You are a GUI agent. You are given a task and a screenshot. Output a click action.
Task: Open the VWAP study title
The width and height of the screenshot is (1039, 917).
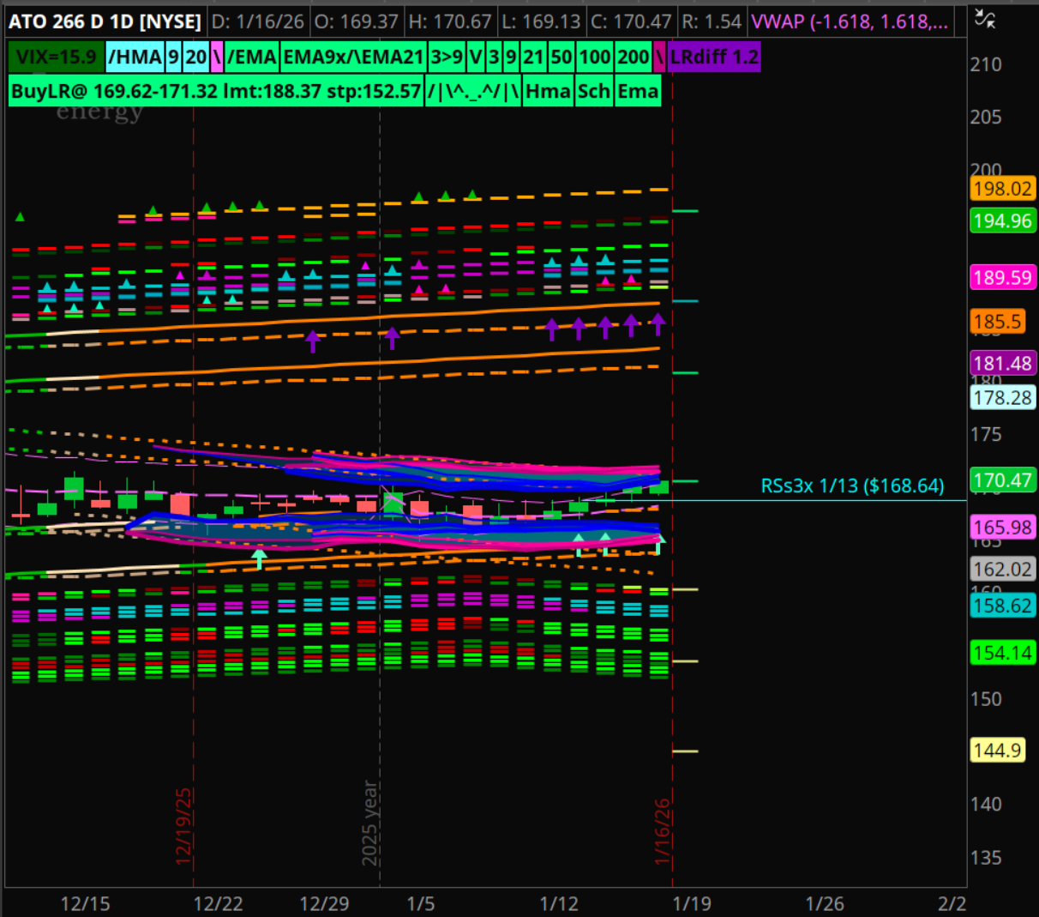[849, 21]
